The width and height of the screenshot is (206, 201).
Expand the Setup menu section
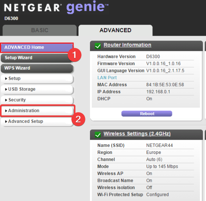tap(37, 78)
